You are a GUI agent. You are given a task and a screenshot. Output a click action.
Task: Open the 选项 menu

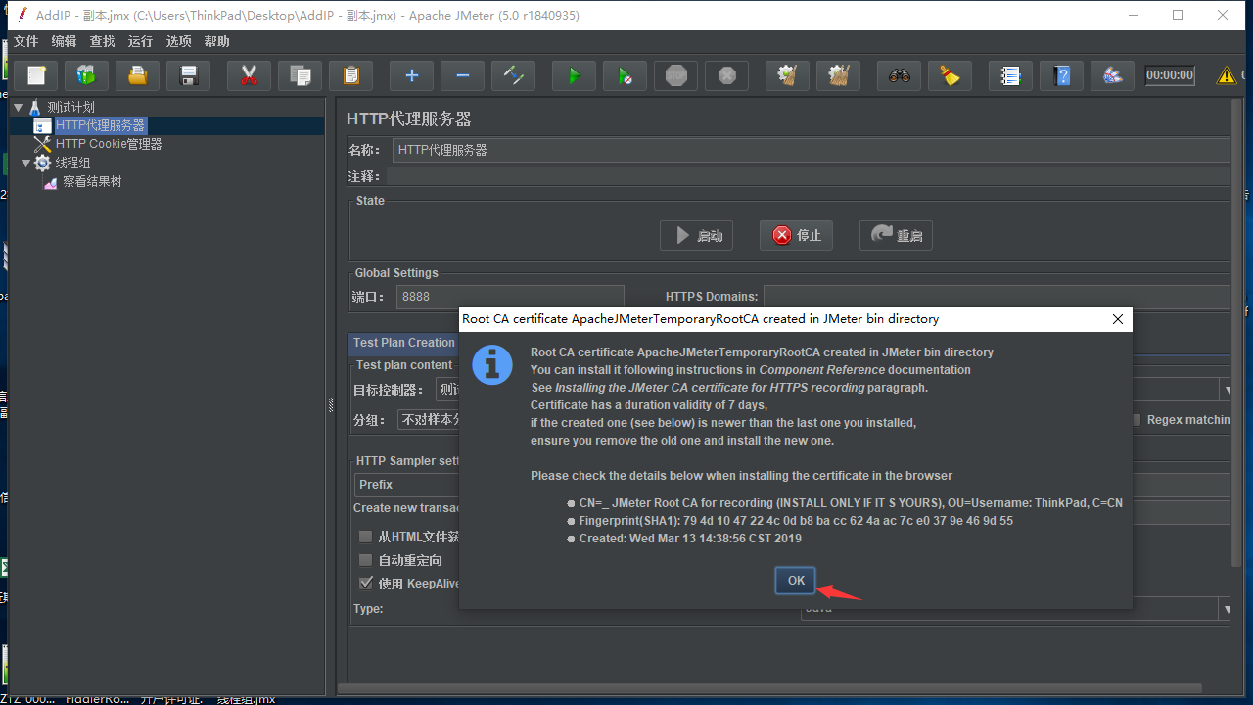click(178, 41)
